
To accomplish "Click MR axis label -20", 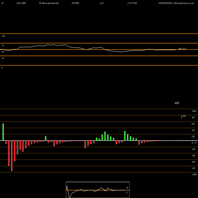I will tap(193, 149).
